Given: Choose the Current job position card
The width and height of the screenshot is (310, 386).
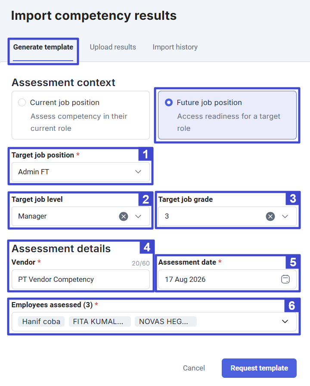Looking at the screenshot, I should point(81,115).
